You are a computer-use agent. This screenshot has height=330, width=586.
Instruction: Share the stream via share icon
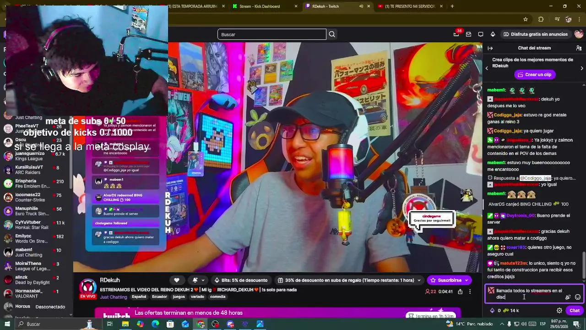(x=460, y=291)
